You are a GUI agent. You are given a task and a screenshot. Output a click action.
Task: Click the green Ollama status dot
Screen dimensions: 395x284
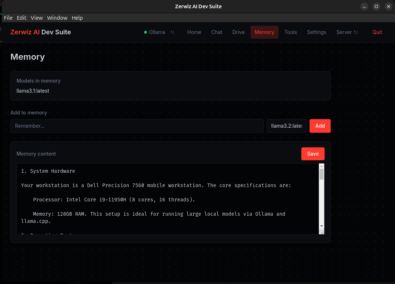pyautogui.click(x=145, y=32)
